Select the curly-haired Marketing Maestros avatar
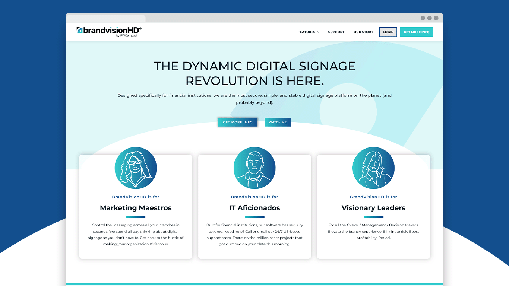This screenshot has height=286, width=509. click(136, 168)
